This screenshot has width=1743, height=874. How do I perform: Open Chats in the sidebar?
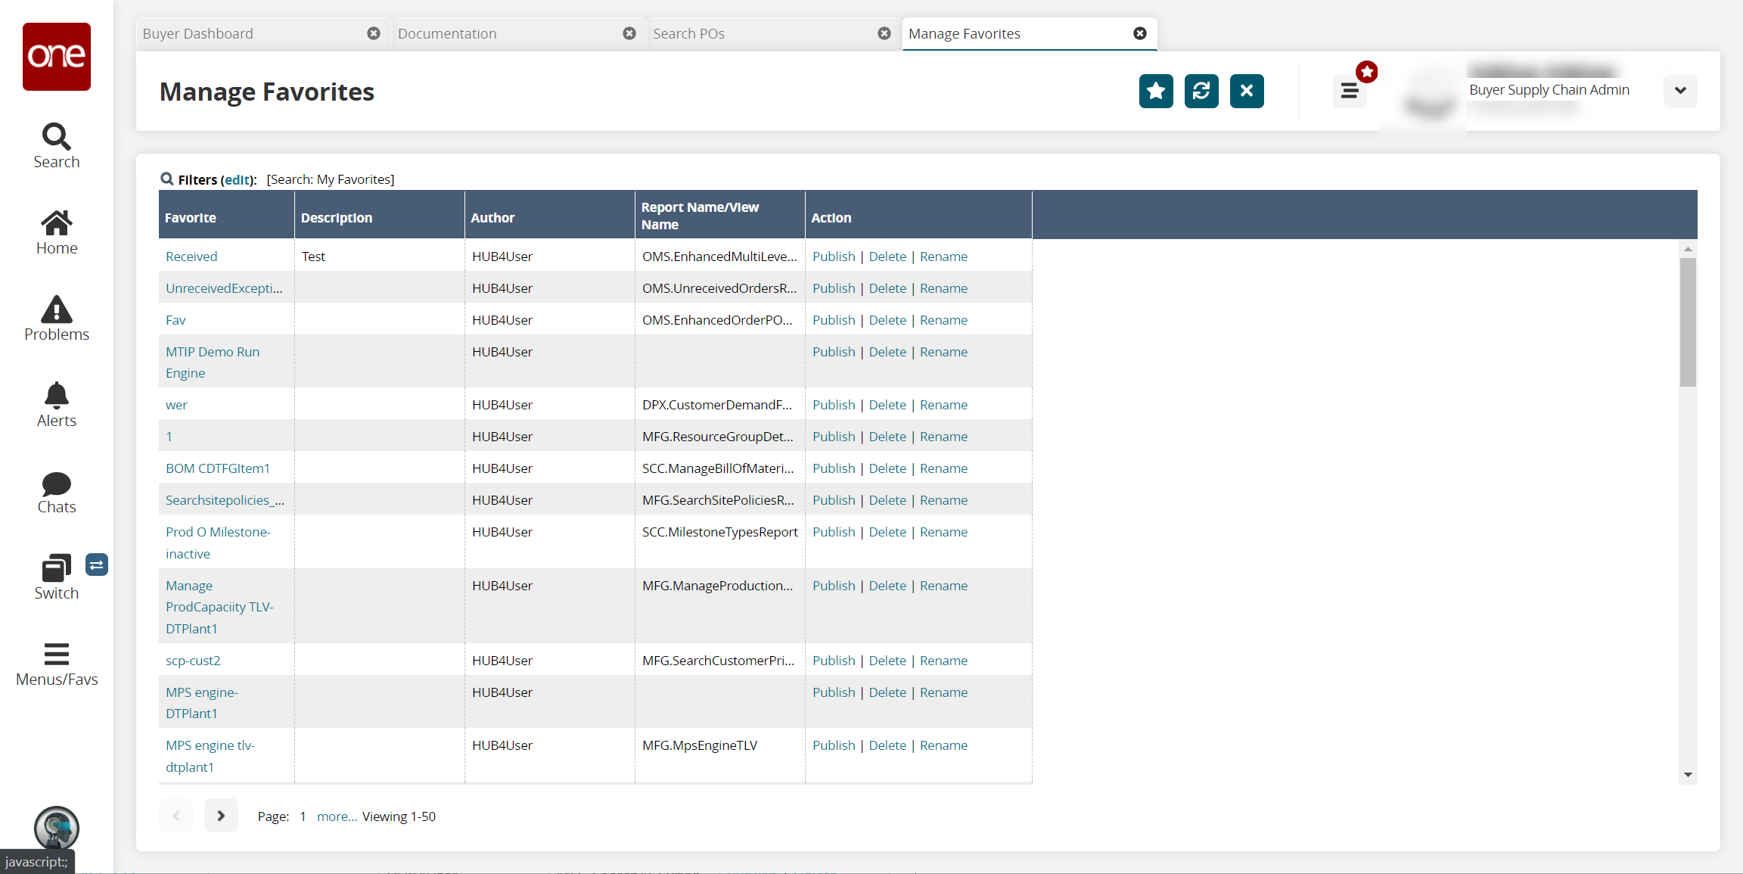point(57,493)
